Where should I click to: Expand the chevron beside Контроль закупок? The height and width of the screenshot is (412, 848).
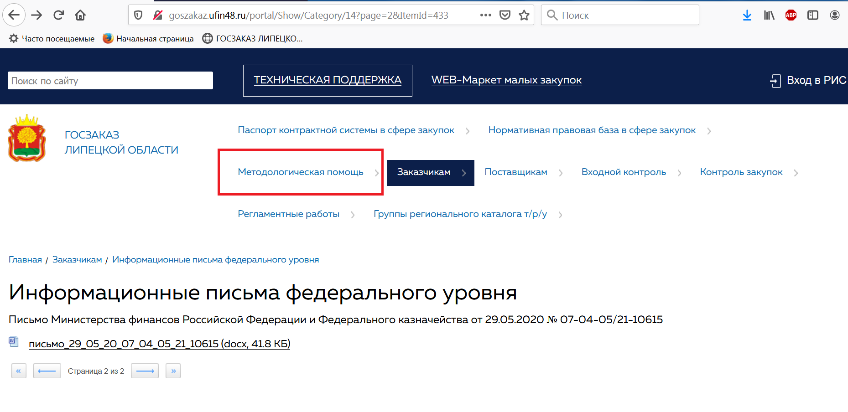coord(796,173)
